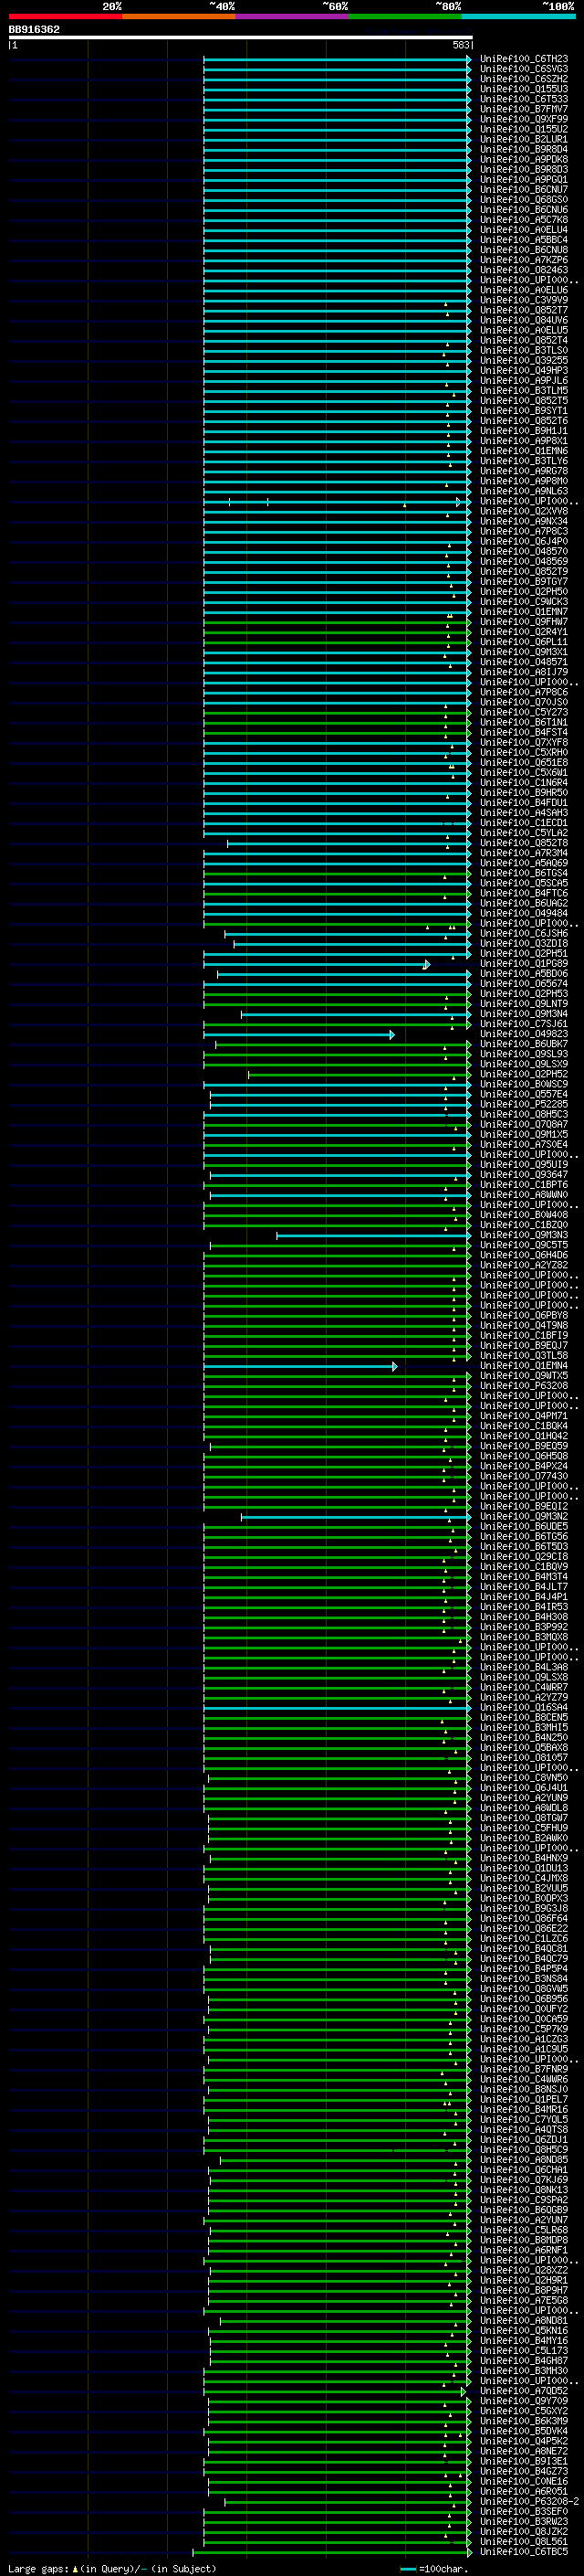Select the orange ~40% identity legend segment
The image size is (584, 2576).
pos(179,17)
